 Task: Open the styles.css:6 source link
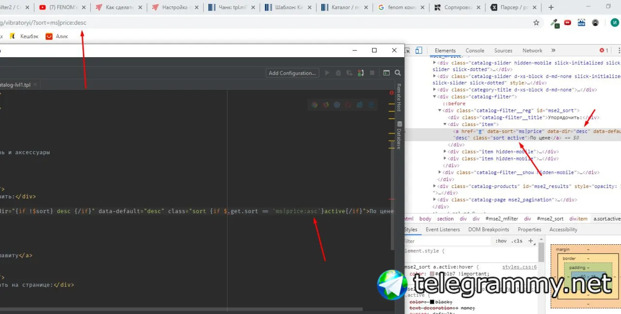(519, 267)
